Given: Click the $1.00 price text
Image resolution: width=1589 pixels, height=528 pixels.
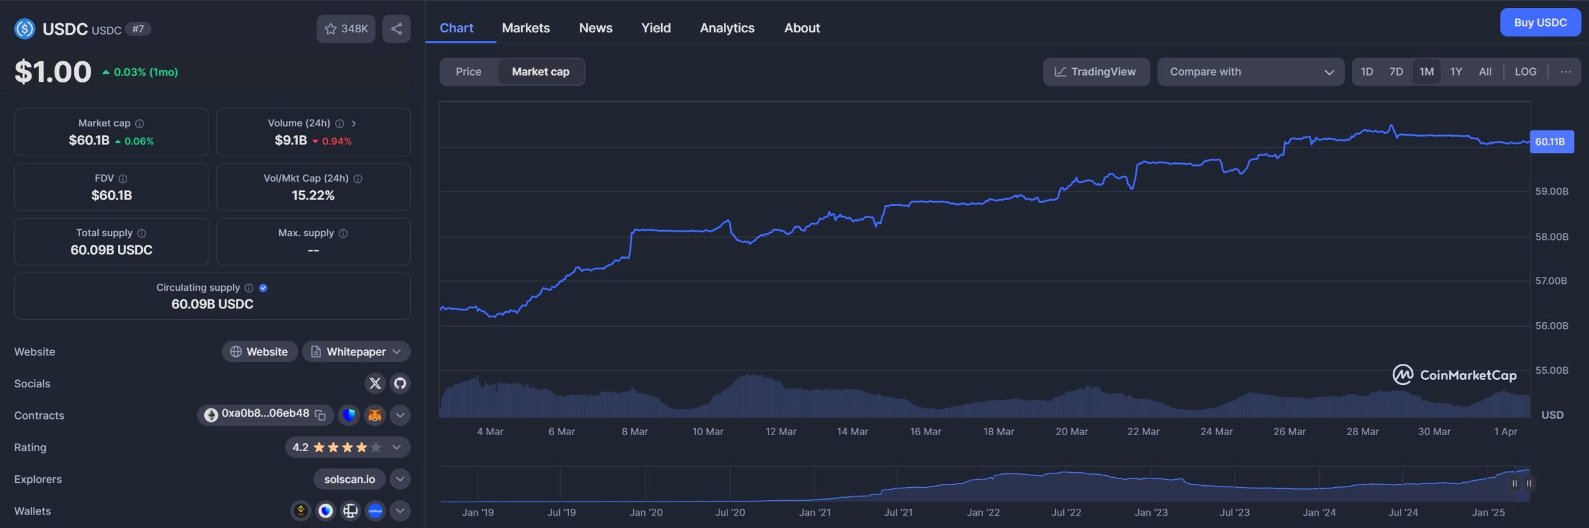Looking at the screenshot, I should tap(53, 72).
